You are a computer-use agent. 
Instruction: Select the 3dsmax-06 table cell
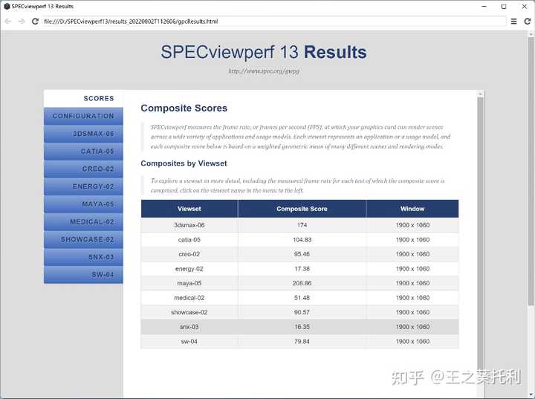(189, 225)
